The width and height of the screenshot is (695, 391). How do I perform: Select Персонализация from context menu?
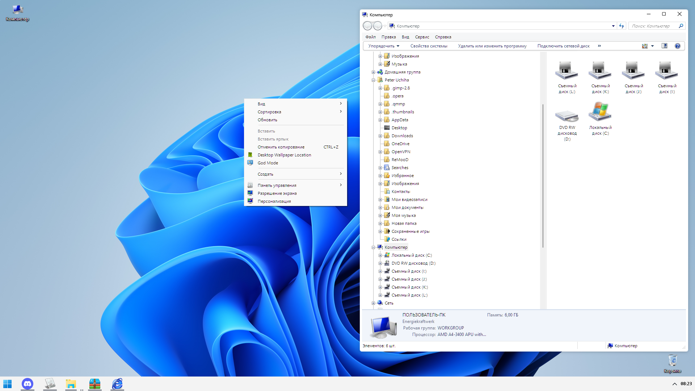[x=274, y=201]
